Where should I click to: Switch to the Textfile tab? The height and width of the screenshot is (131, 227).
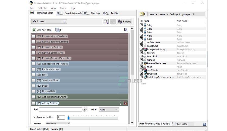point(111,13)
